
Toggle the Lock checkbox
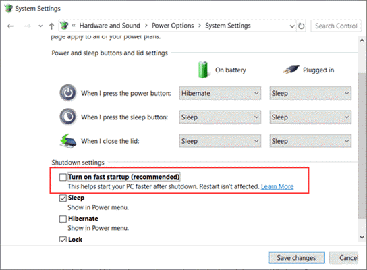point(63,240)
